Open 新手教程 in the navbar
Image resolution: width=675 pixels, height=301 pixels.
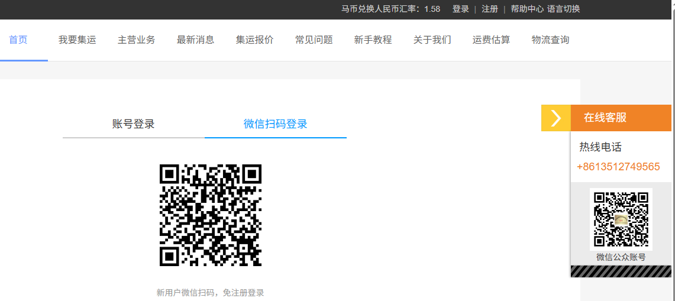coord(373,40)
